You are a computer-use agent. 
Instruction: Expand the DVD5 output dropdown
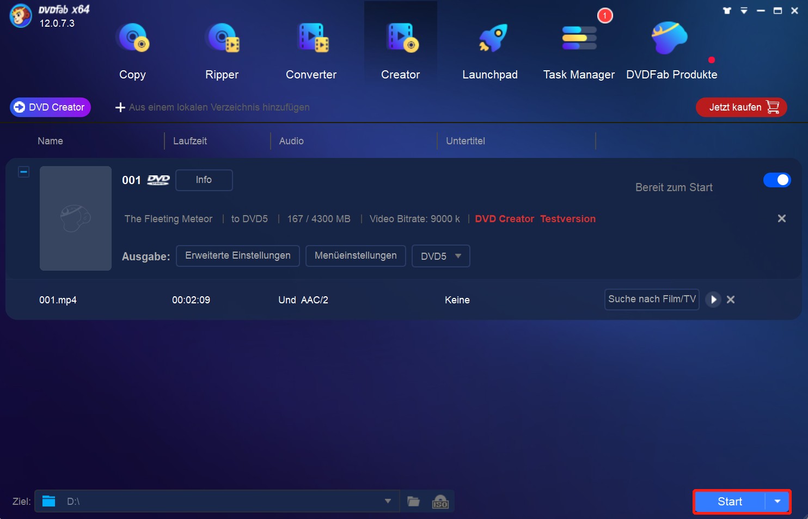point(441,256)
